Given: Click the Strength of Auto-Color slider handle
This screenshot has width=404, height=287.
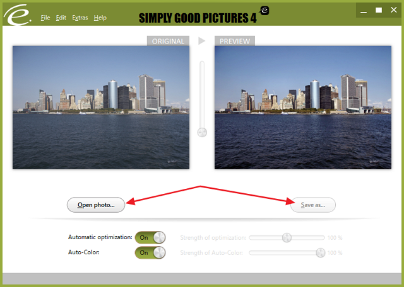Looking at the screenshot, I should click(320, 252).
